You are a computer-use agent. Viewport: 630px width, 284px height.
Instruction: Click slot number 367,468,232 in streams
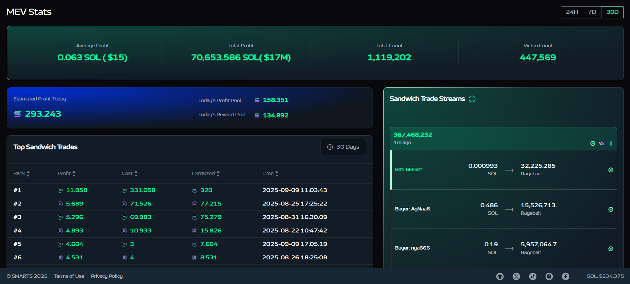coord(413,135)
